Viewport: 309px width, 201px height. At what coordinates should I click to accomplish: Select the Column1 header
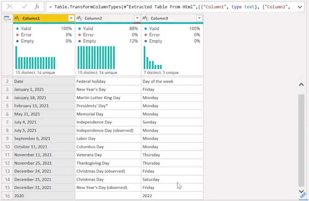tap(44, 18)
